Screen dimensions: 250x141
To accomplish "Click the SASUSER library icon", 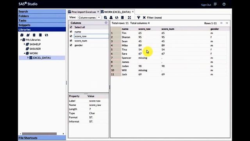I will (27, 49).
